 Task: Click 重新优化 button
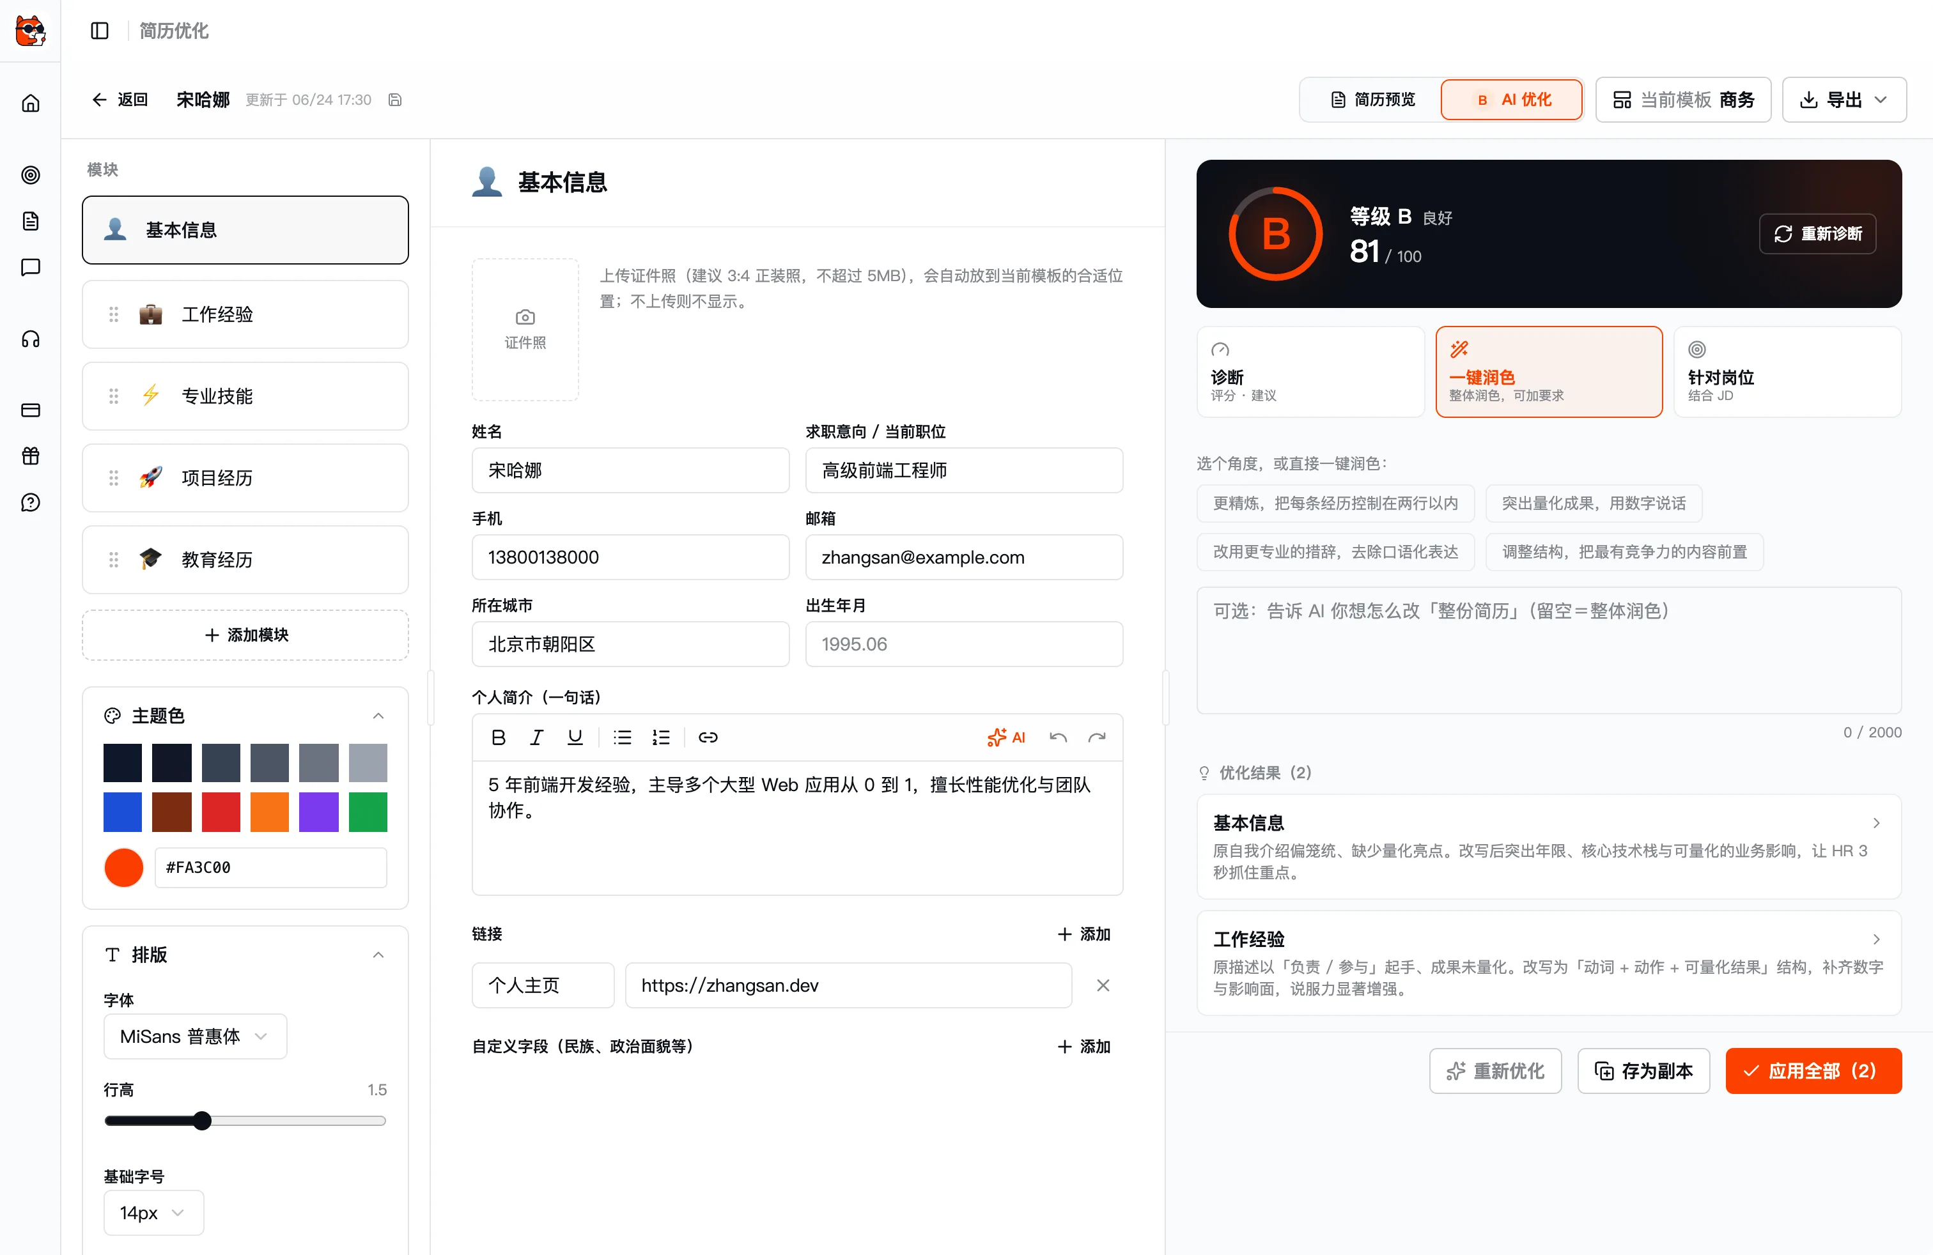point(1495,1071)
